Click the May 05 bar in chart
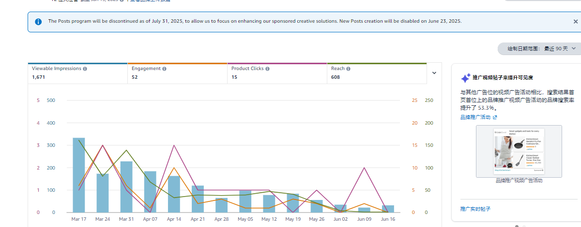581x227 pixels. (x=245, y=201)
